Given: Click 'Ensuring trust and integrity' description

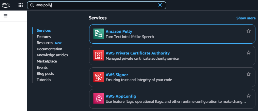Looking at the screenshot, I should [139, 80].
